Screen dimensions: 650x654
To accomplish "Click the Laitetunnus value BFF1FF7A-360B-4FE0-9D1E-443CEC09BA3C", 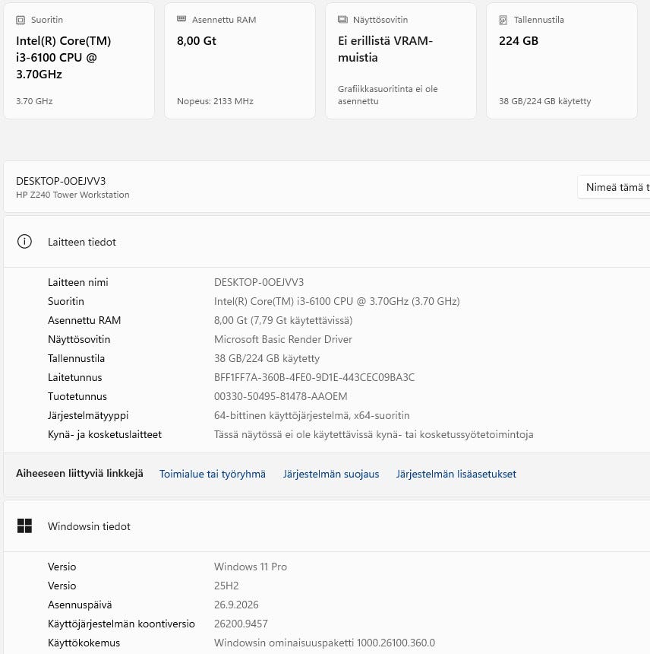I will point(314,377).
